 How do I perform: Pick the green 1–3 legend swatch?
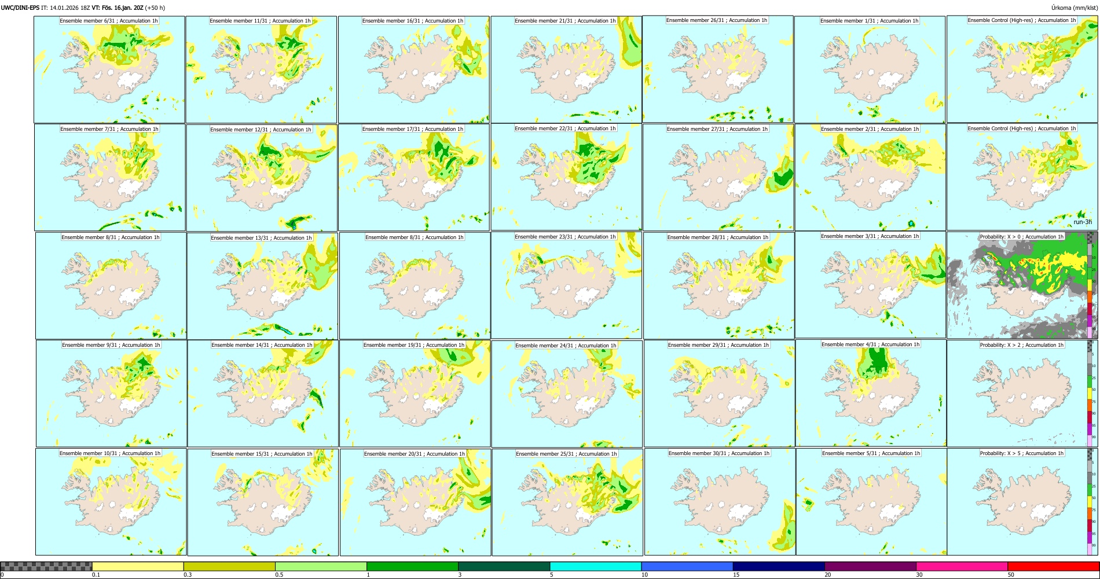point(412,566)
